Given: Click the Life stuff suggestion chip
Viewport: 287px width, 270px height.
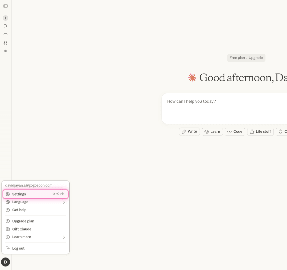Looking at the screenshot, I should pyautogui.click(x=260, y=131).
